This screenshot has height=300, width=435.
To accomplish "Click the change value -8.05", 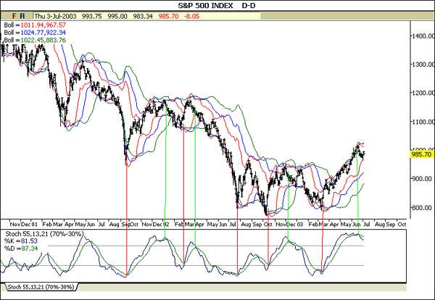I will tap(191, 16).
